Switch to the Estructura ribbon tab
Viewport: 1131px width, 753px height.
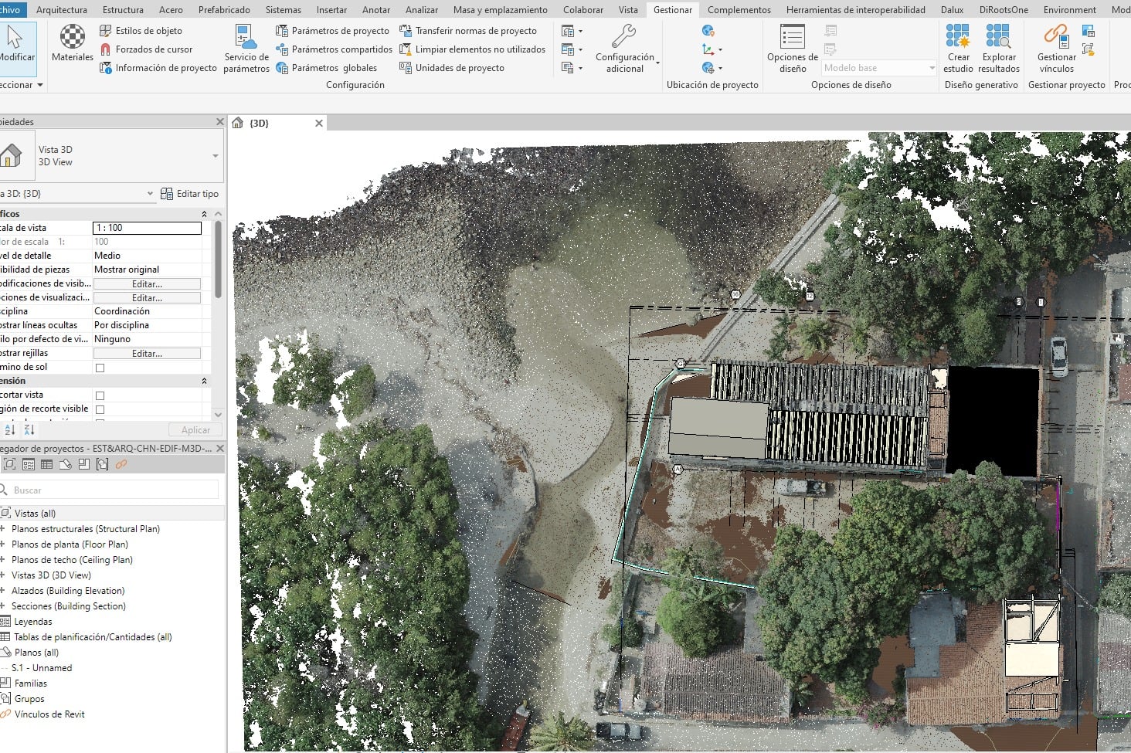point(123,10)
